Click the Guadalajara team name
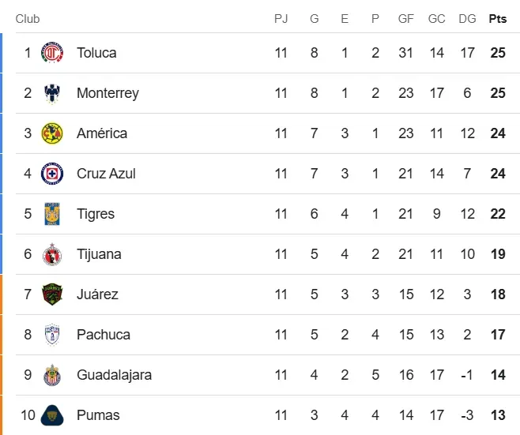The width and height of the screenshot is (520, 435). point(114,375)
